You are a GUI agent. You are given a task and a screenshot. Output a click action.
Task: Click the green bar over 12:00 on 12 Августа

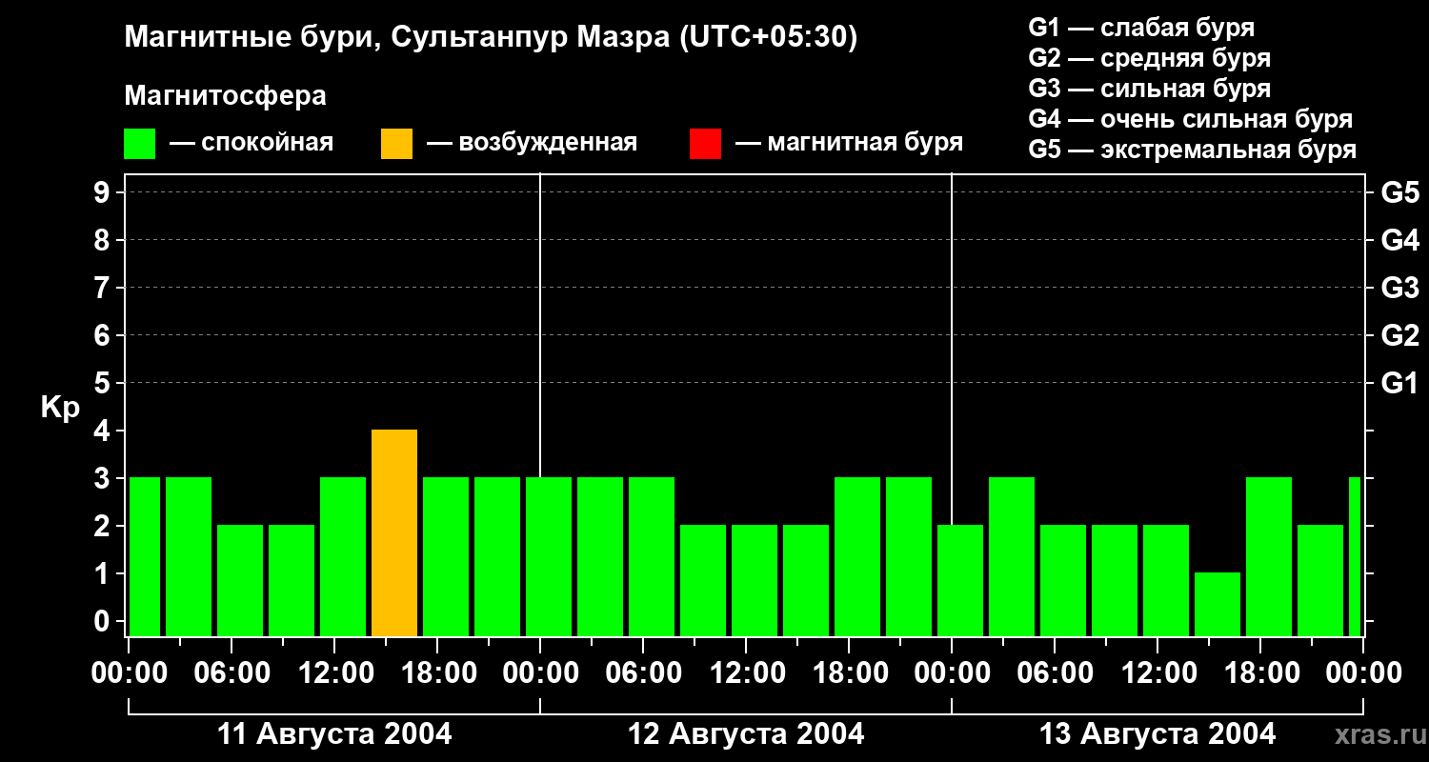pos(755,581)
